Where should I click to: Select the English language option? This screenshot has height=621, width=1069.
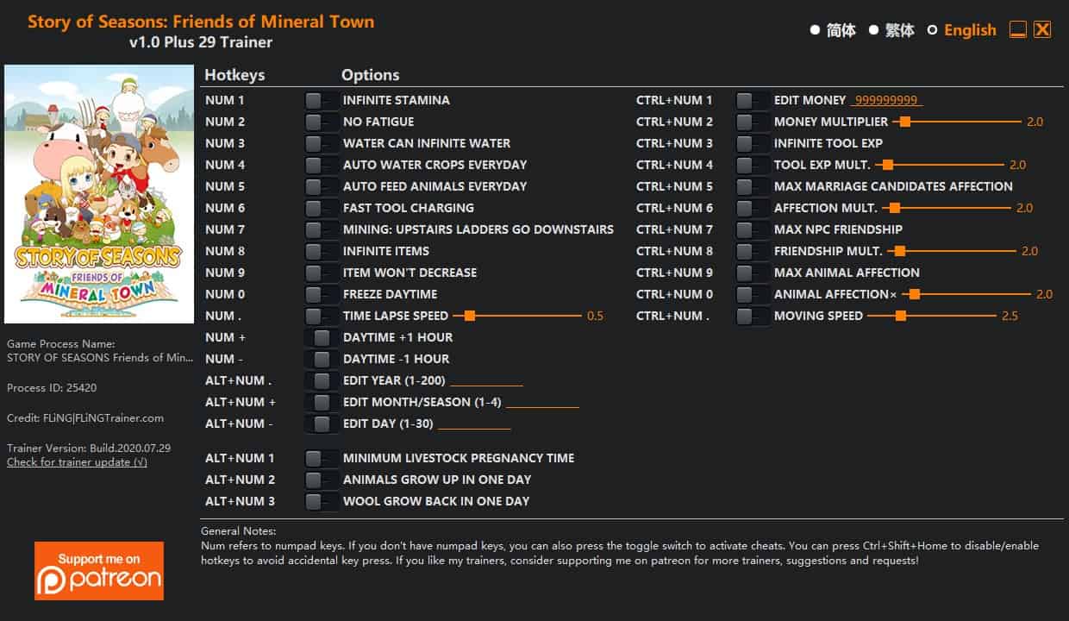pos(962,30)
